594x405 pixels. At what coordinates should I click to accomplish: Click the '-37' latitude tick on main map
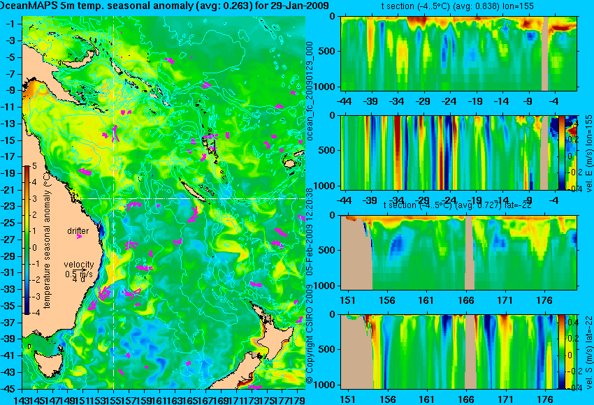8,323
